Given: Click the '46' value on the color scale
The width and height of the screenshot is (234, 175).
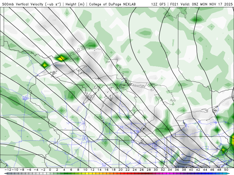Looking at the screenshot, I should pos(212,170).
